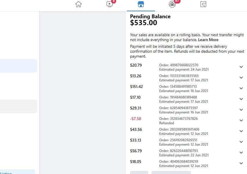
Task: Expand the $151.42 order chevron
Action: click(x=241, y=88)
